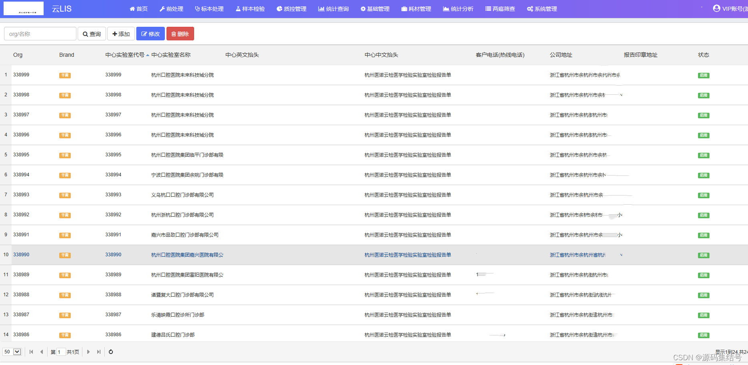The image size is (748, 365).
Task: Open the 首页 home menu
Action: 138,9
